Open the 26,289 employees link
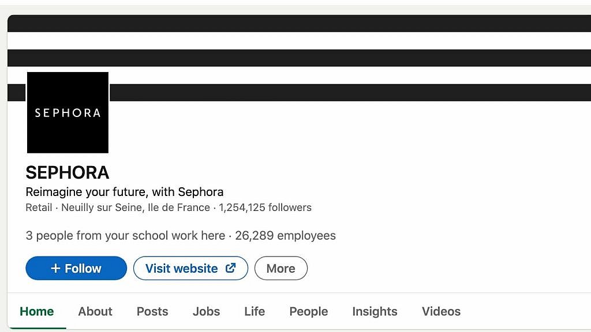This screenshot has width=591, height=332. [x=285, y=236]
